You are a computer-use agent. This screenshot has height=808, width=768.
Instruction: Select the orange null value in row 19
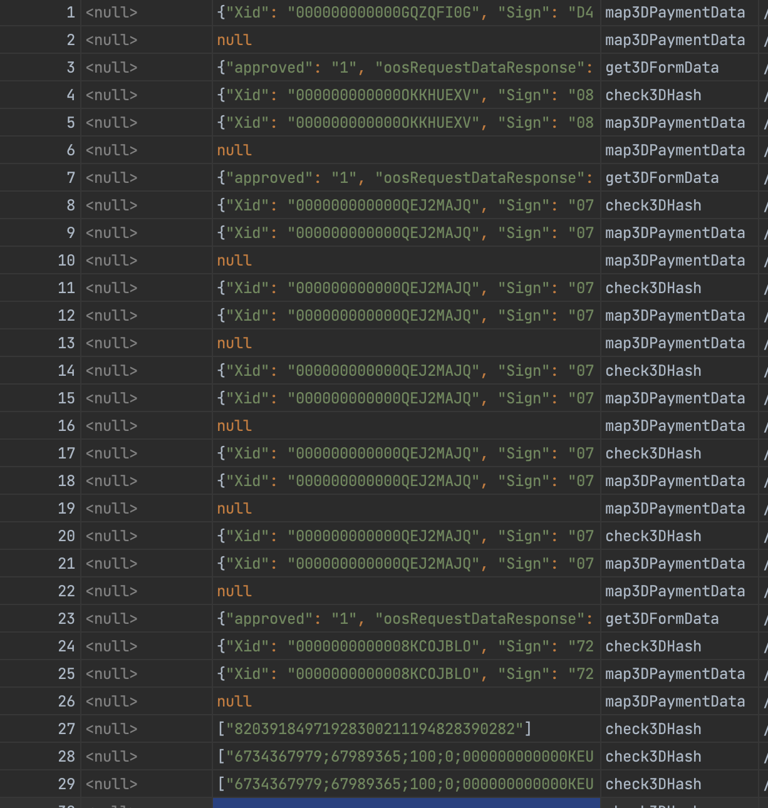click(234, 509)
